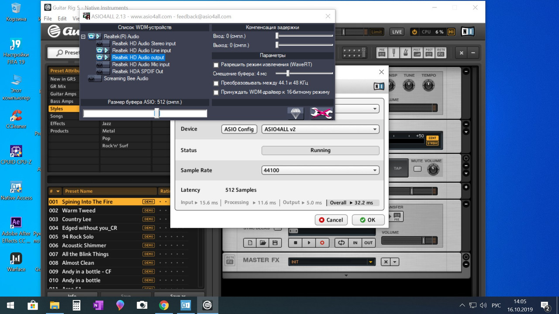Expand the rack bottom arrow below Master FX
Image resolution: width=559 pixels, height=314 pixels.
tap(346, 276)
